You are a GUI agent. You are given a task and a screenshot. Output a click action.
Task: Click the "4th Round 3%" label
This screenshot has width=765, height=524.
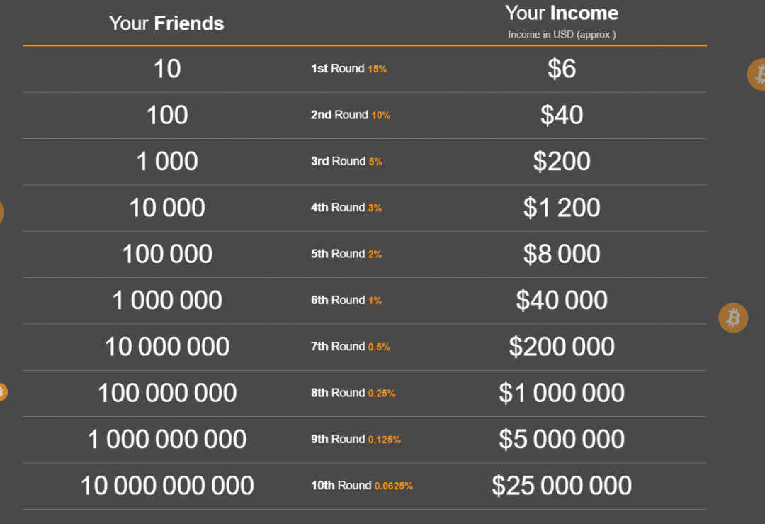point(346,208)
